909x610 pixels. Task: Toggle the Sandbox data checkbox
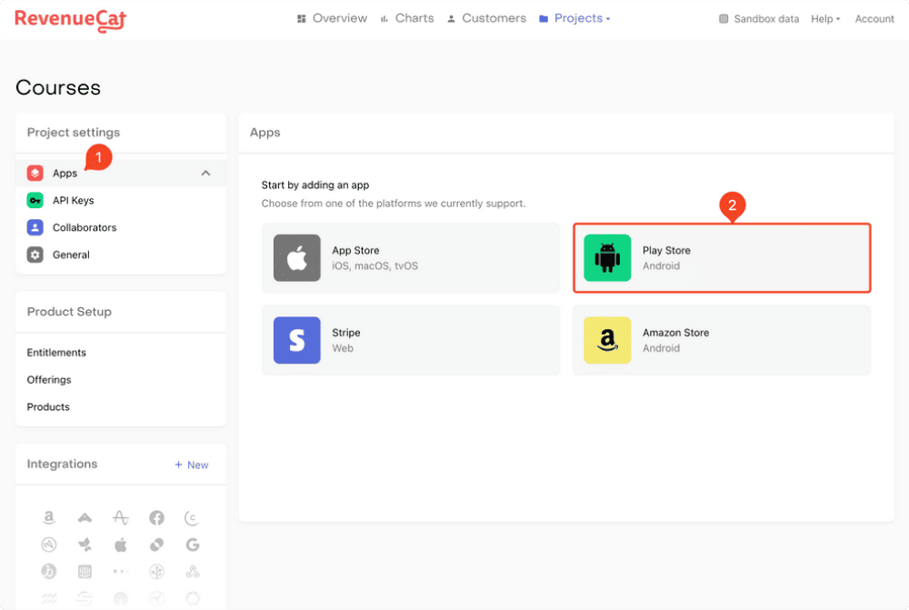[724, 19]
